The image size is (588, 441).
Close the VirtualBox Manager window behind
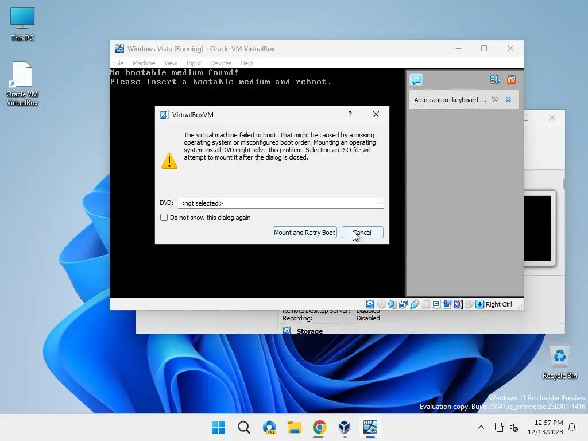(552, 118)
